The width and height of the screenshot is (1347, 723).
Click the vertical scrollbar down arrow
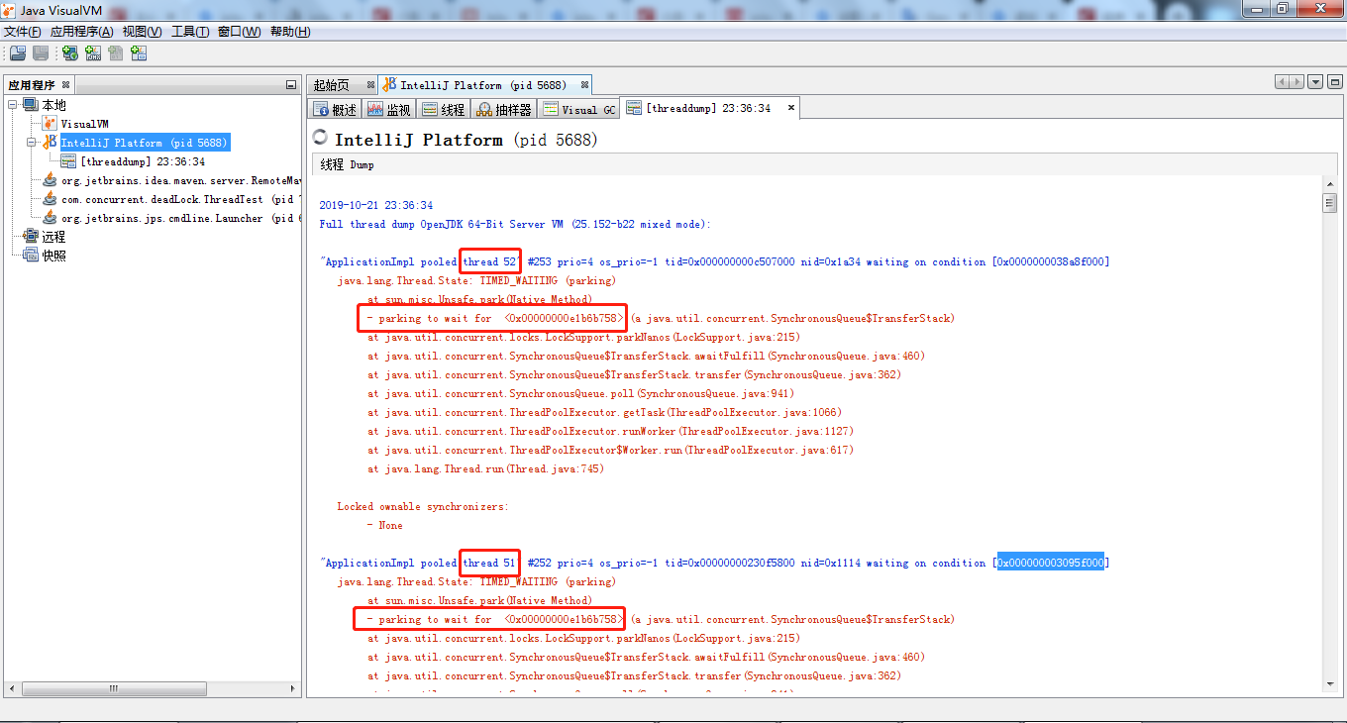(x=1330, y=686)
